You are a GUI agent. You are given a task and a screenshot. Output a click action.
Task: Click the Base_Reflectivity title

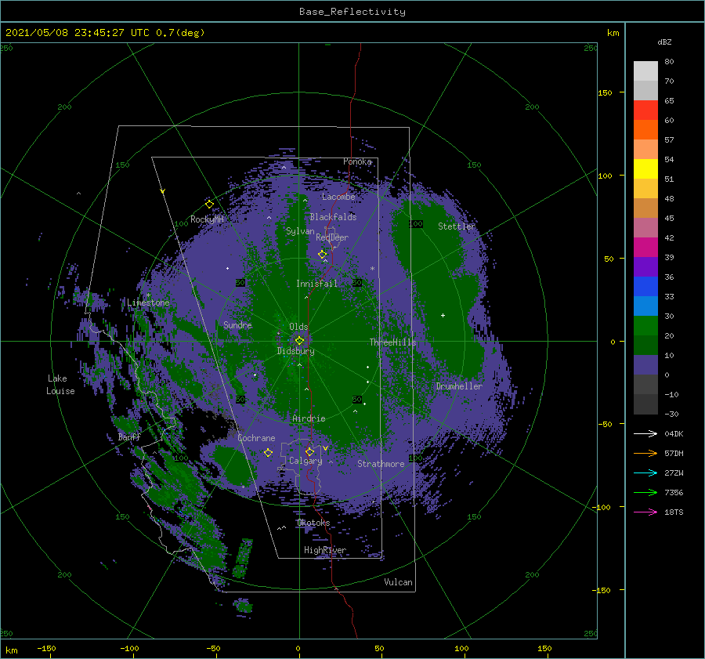[x=352, y=12]
